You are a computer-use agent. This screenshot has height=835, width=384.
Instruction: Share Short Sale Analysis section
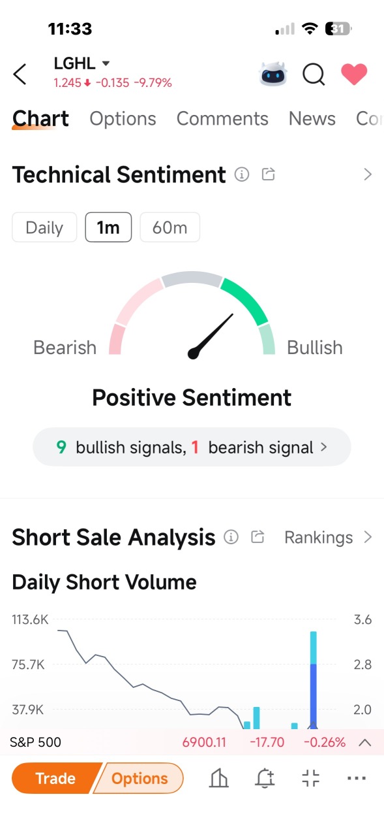[x=258, y=537]
